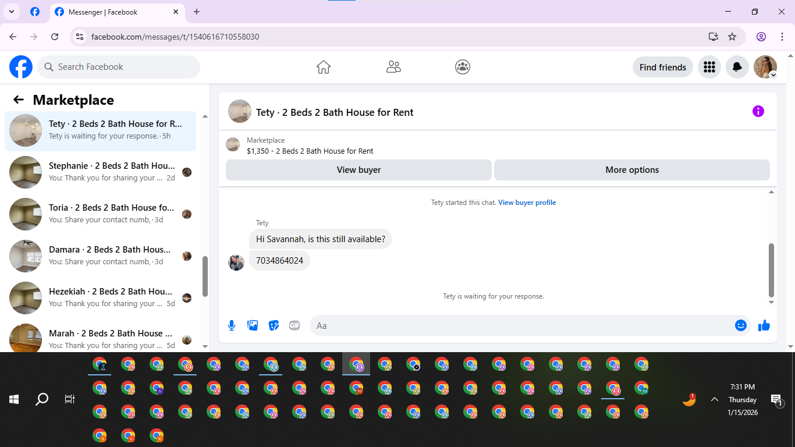
Task: Follow the View buyer profile link
Action: [527, 203]
